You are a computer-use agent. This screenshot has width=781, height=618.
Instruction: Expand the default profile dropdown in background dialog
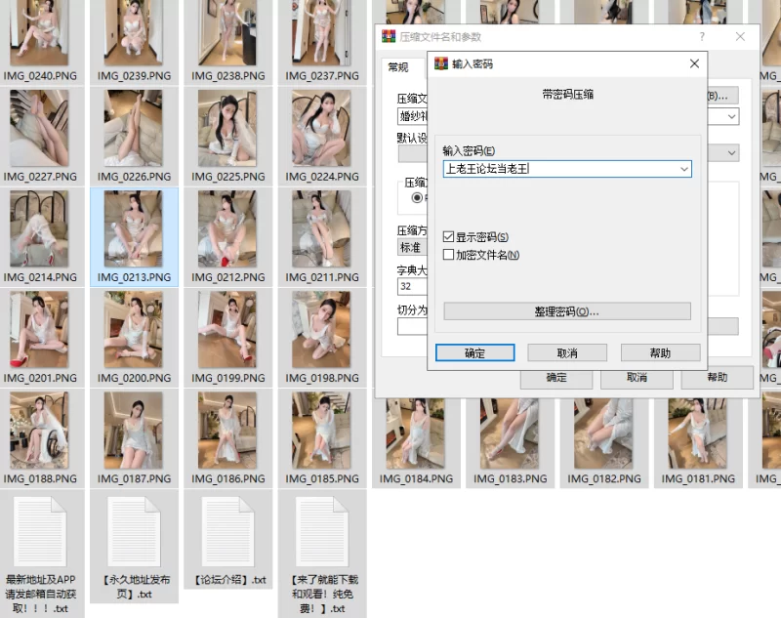(731, 153)
